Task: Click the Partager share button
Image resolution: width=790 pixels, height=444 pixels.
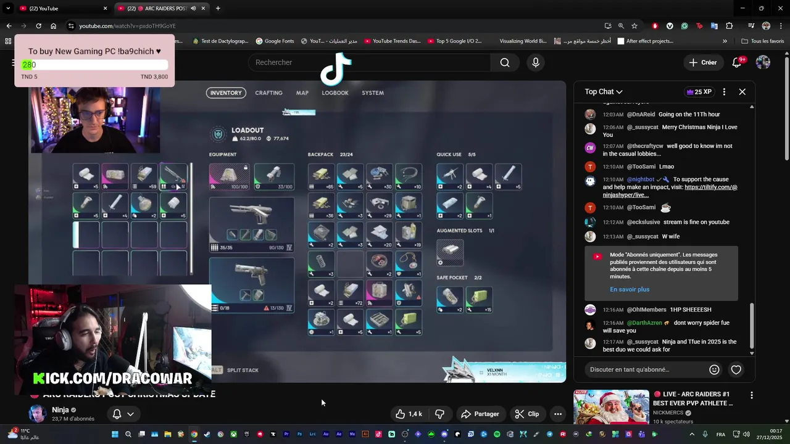Action: (x=480, y=414)
